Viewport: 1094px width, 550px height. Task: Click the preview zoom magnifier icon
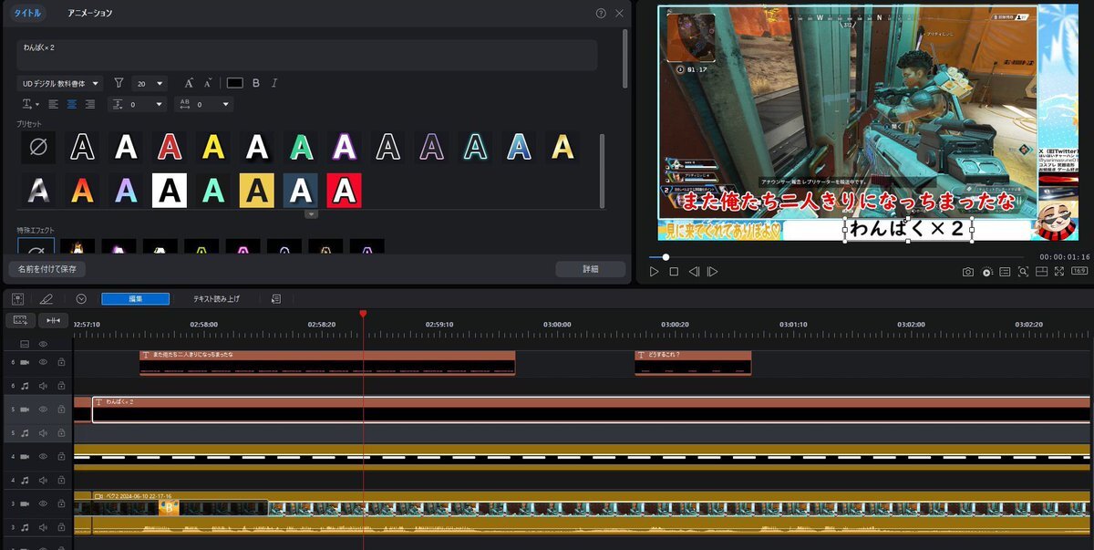tap(1024, 272)
